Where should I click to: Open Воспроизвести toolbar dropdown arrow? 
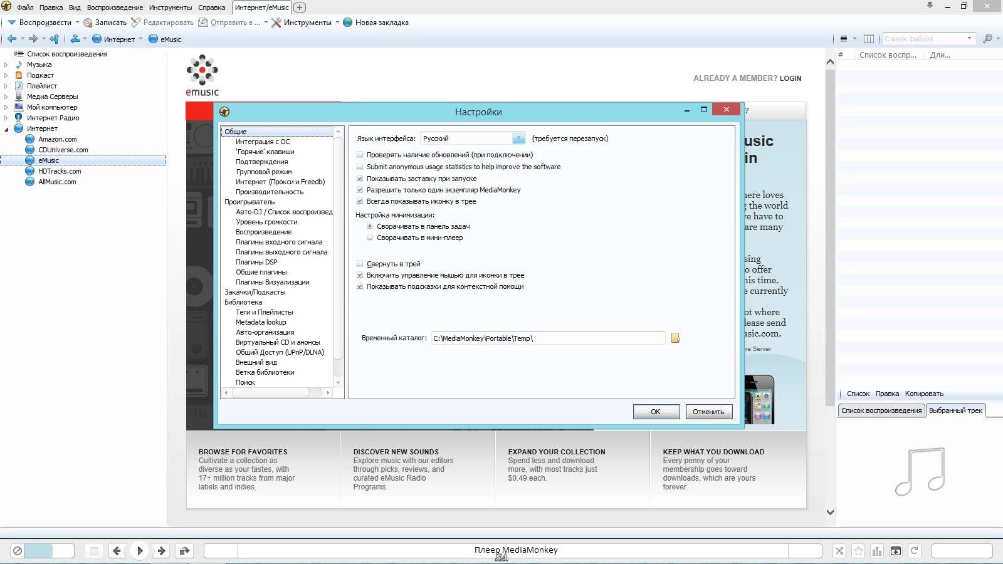point(77,23)
